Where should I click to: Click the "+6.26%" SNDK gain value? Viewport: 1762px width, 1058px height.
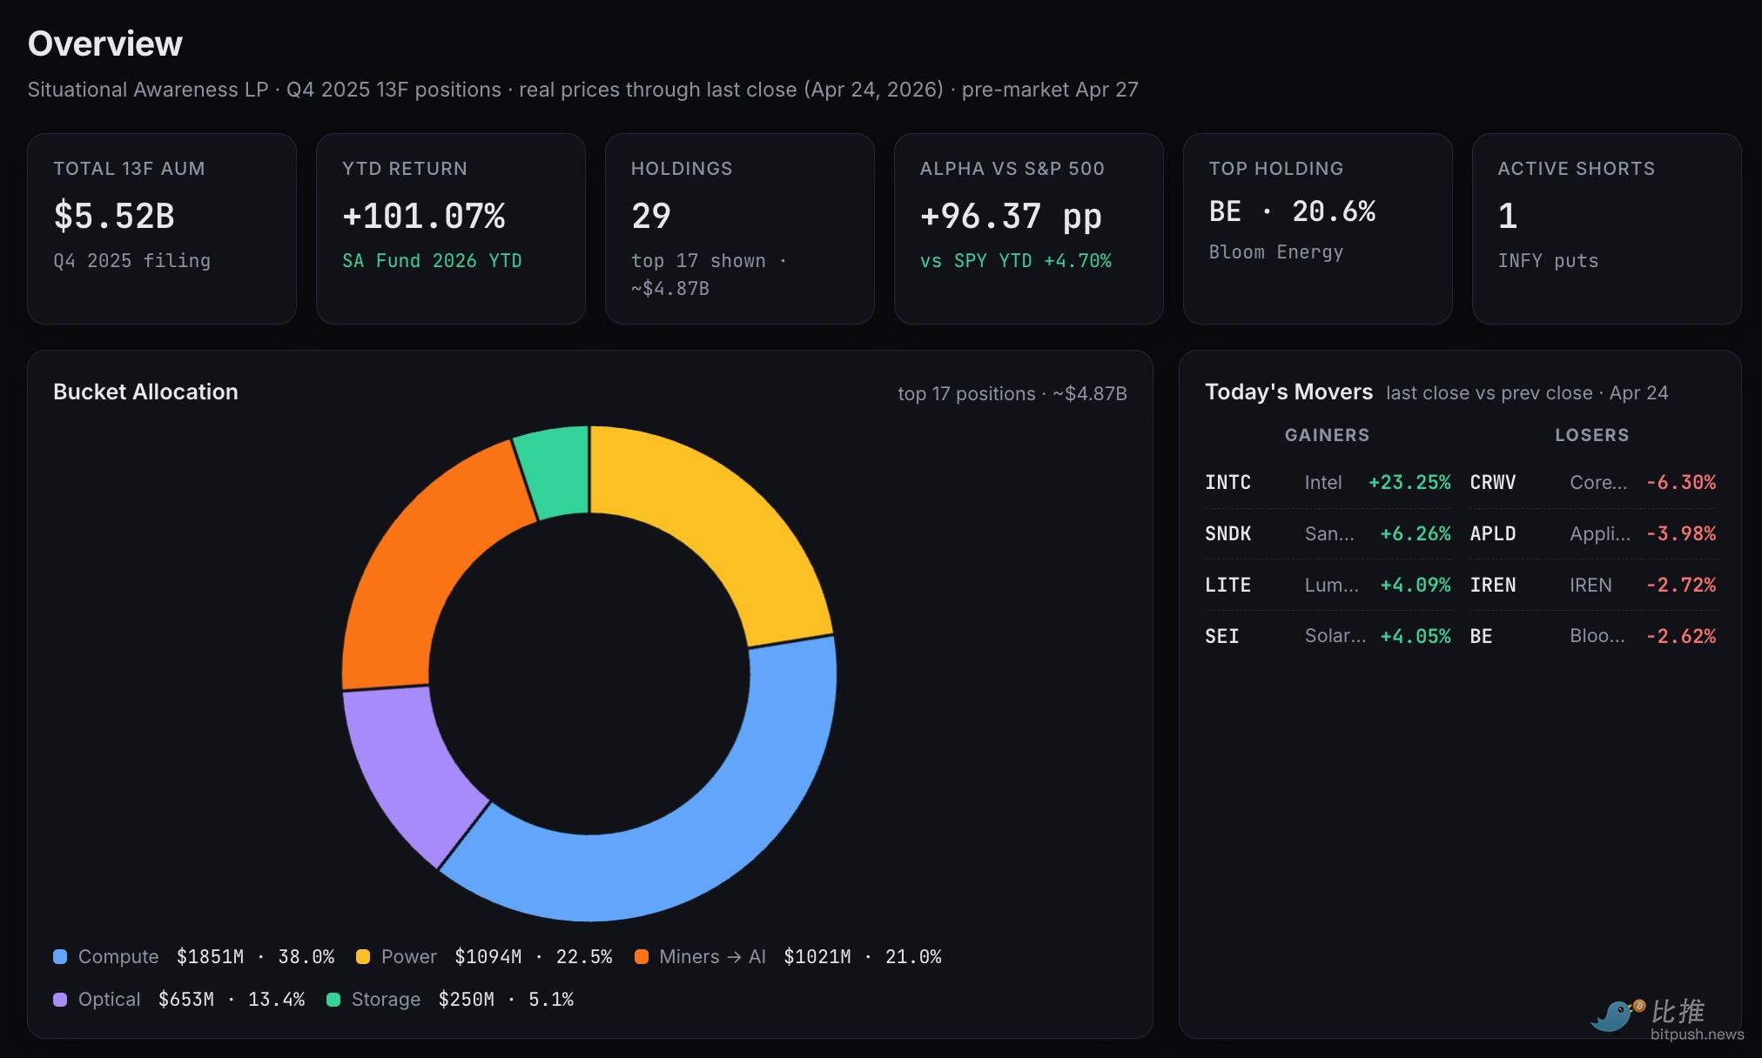(1416, 534)
